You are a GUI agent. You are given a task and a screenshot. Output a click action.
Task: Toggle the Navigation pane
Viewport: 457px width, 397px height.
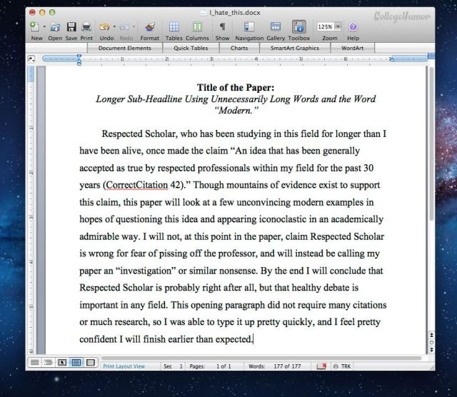249,27
